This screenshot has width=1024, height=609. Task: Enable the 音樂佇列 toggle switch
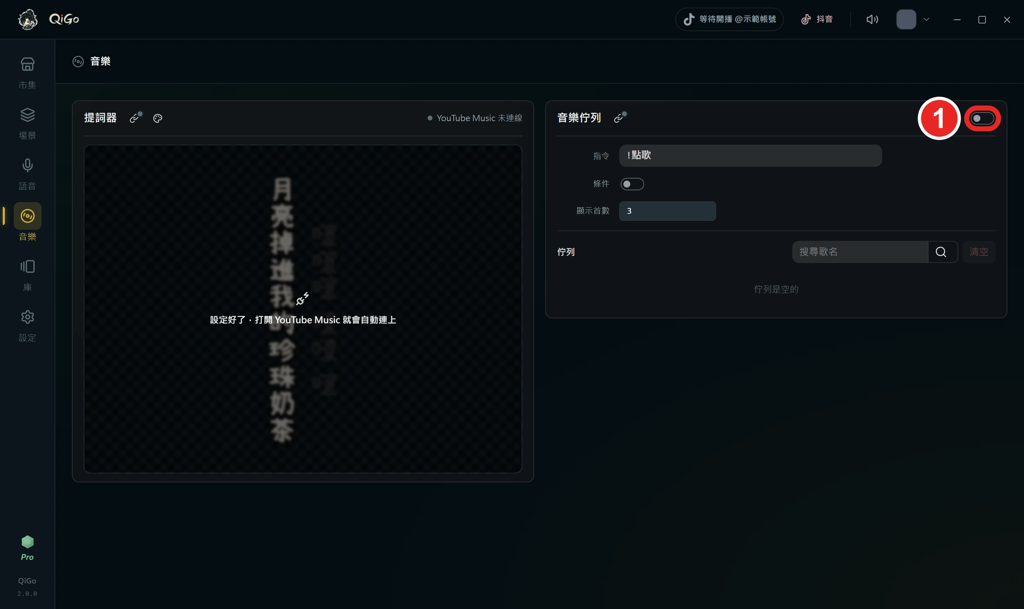click(x=982, y=119)
